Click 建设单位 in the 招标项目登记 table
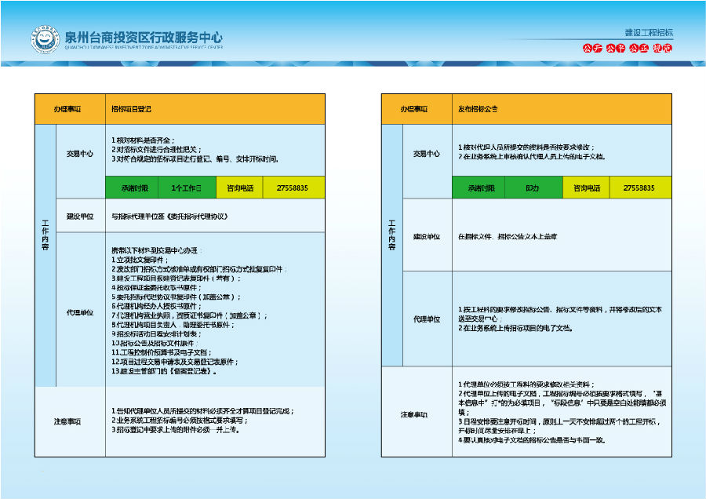The image size is (706, 499). pos(80,217)
